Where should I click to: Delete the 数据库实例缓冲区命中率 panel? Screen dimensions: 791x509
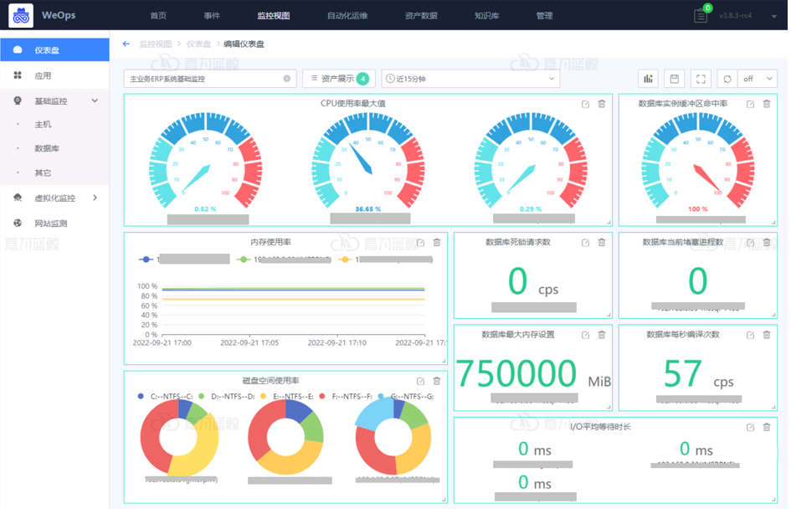[x=767, y=104]
